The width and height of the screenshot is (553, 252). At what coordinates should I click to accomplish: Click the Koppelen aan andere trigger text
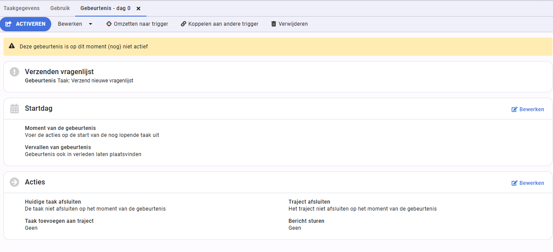coord(223,24)
